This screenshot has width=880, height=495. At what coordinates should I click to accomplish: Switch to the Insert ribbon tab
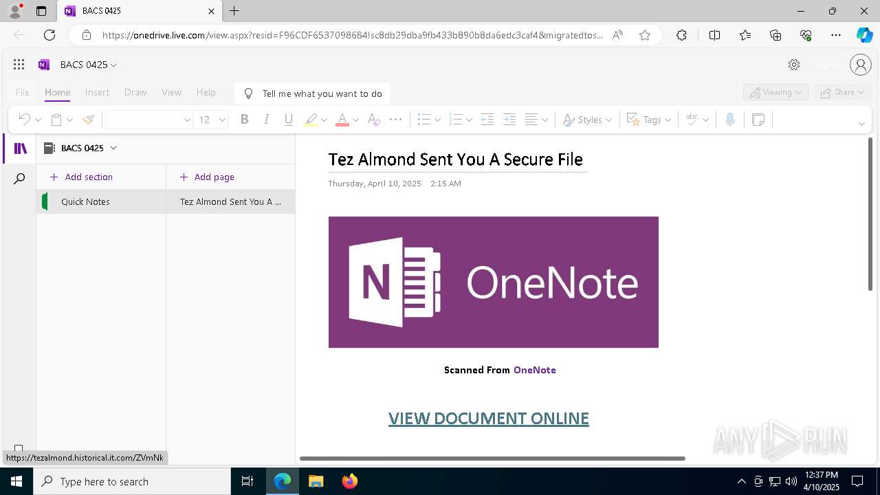click(97, 92)
